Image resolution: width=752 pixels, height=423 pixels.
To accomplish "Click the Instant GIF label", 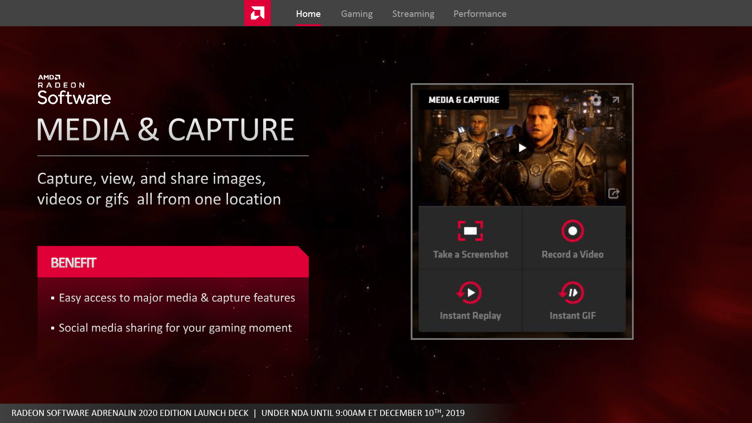I will pos(573,316).
